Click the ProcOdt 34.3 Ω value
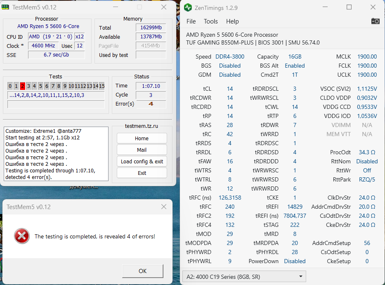385x285 pixels. 367,153
